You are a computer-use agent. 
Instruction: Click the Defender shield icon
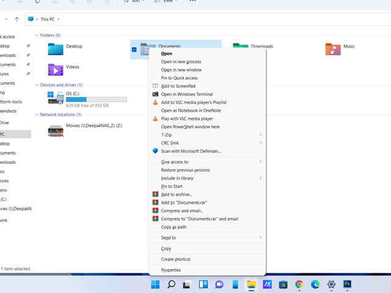[x=155, y=151]
